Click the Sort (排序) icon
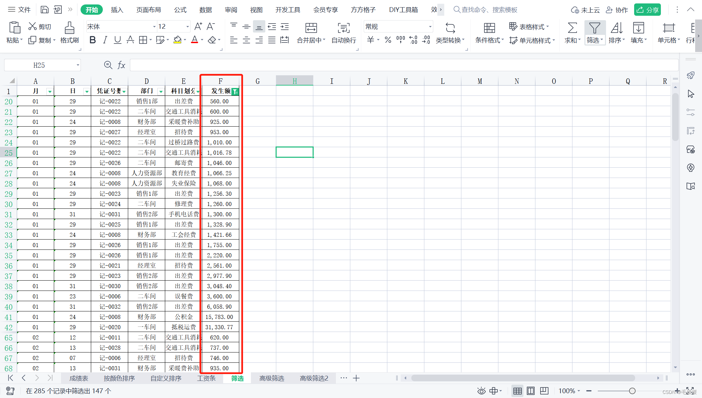This screenshot has height=398, width=702. 616,28
